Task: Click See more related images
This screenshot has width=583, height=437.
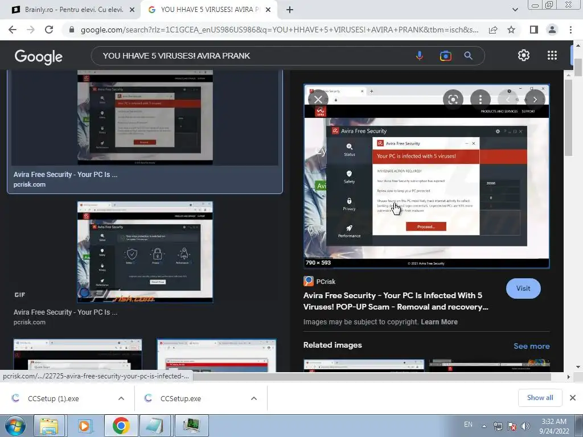Action: (x=531, y=346)
